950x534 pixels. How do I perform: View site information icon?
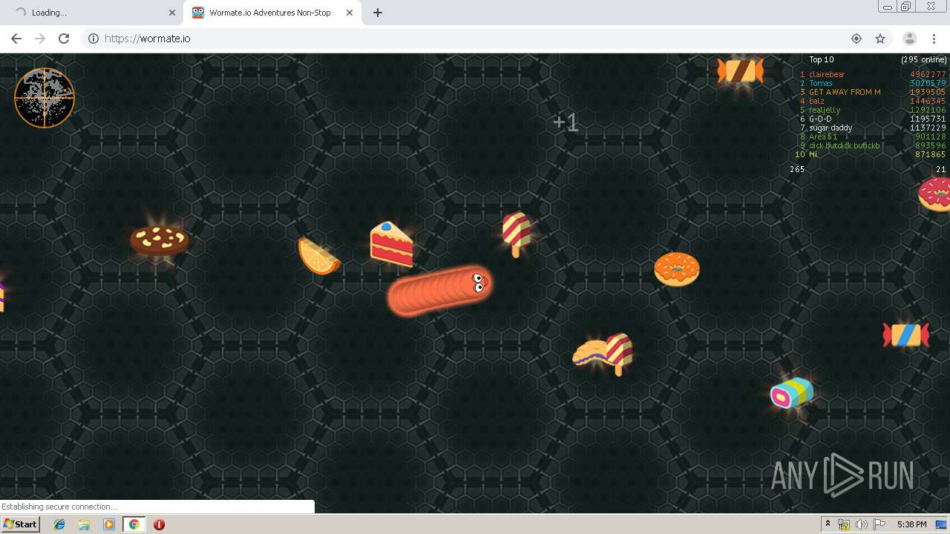tap(94, 39)
